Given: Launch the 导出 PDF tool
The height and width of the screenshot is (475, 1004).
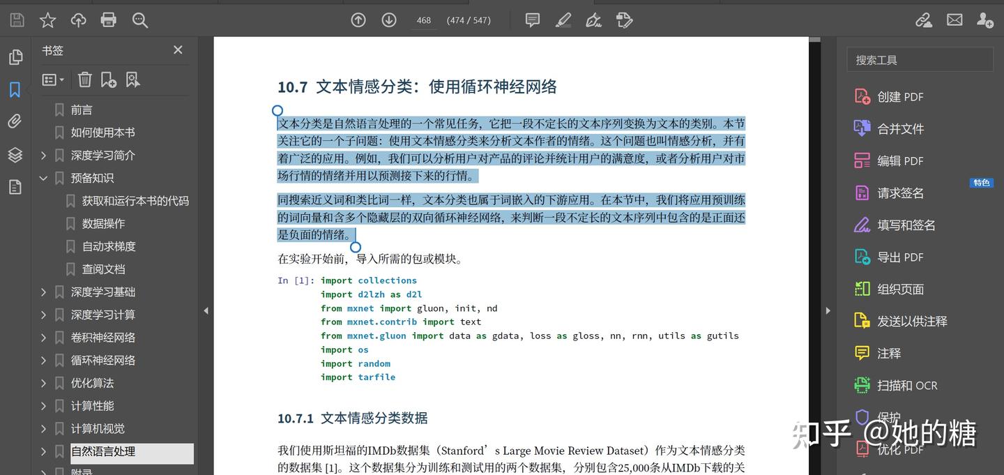Looking at the screenshot, I should [x=900, y=257].
